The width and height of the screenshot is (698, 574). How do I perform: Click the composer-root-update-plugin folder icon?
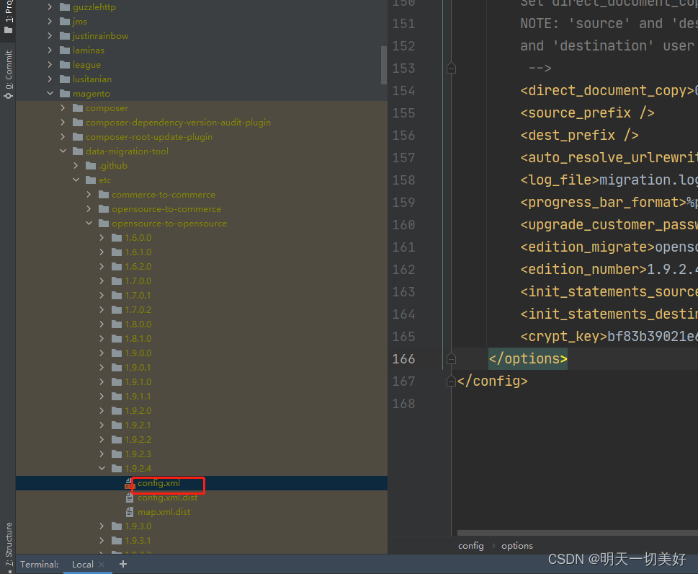point(78,137)
